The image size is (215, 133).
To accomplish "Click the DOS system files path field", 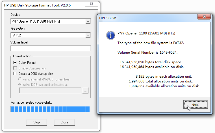I will 50,91.
